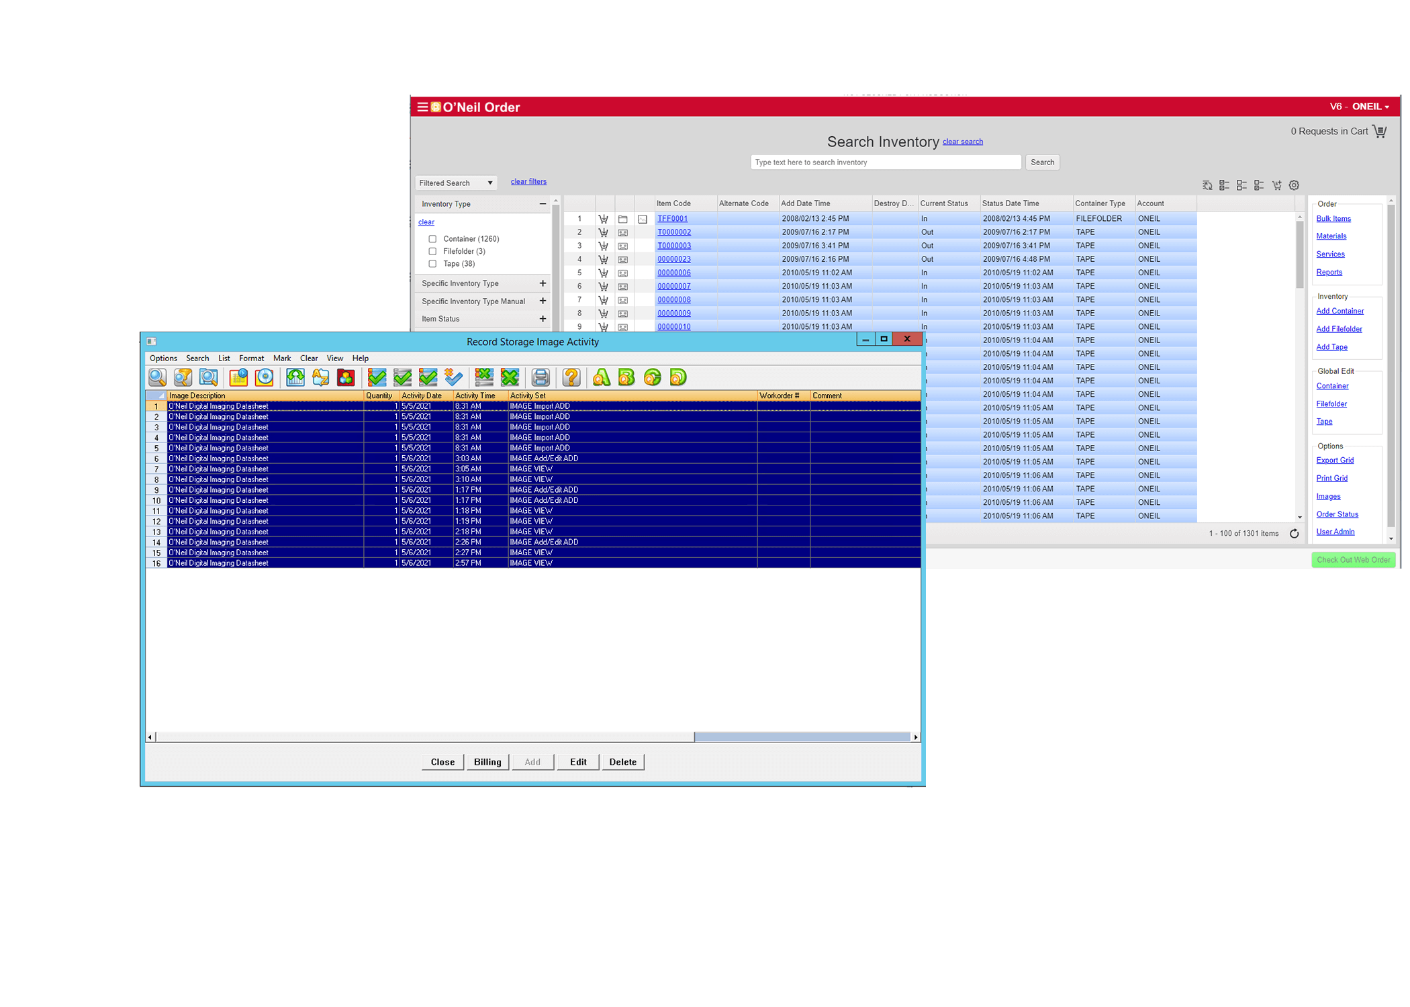Click the yellow disc toolbar icon
Viewport: 1410px width, 1007px height.
tap(265, 377)
